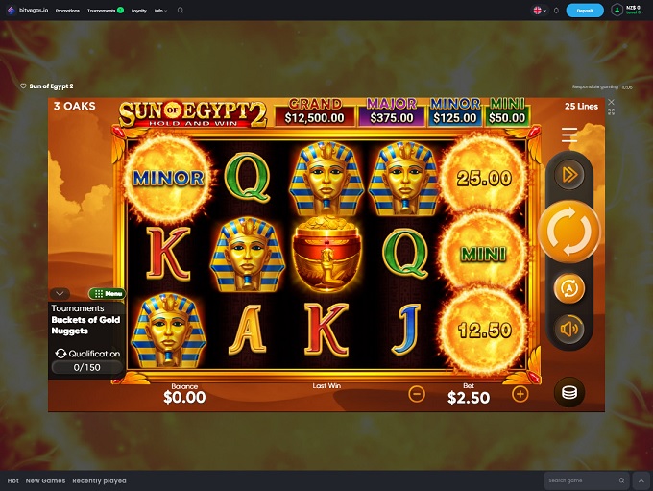
Task: Increase the bet with the plus button
Action: [520, 394]
